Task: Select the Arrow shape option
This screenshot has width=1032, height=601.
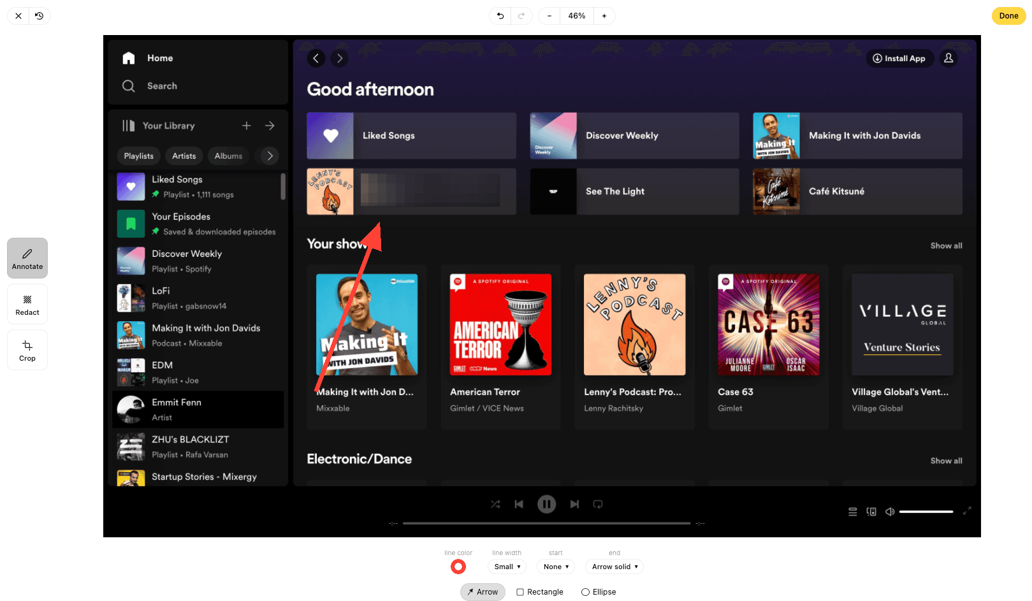Action: pyautogui.click(x=483, y=592)
